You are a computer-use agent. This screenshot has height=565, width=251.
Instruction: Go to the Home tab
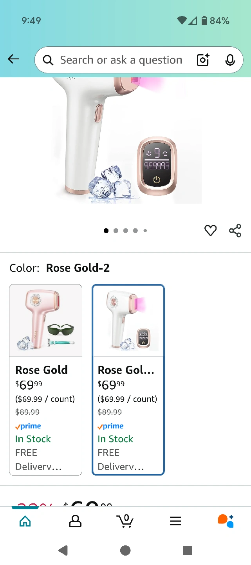[25, 521]
